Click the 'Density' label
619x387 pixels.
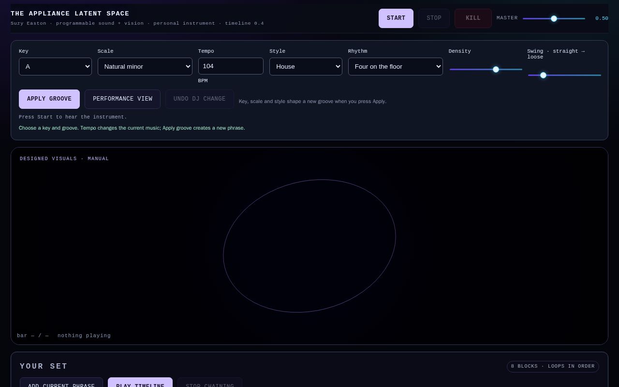tap(459, 51)
